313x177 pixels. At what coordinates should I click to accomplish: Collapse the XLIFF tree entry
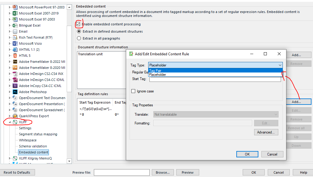click(10, 122)
